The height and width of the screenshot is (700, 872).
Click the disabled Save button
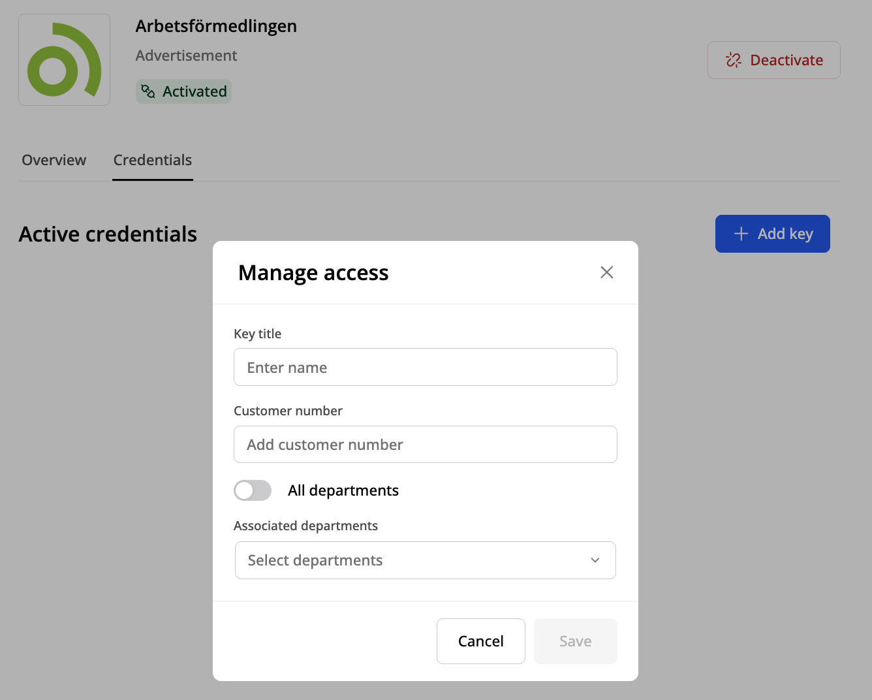[575, 641]
